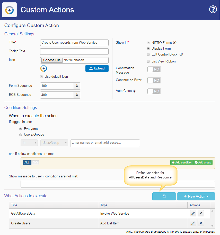This screenshot has width=220, height=235.
Task: Open the help question mark icon
Action: click(213, 10)
